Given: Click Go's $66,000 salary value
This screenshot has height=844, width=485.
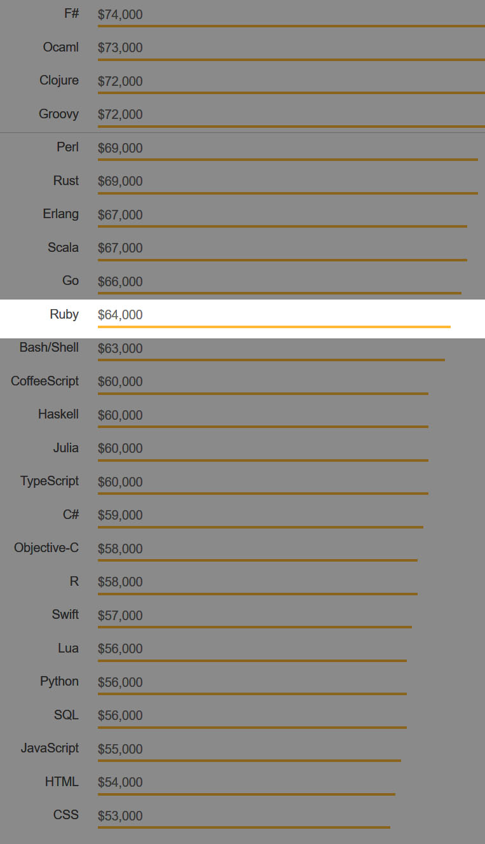Looking at the screenshot, I should (x=120, y=282).
